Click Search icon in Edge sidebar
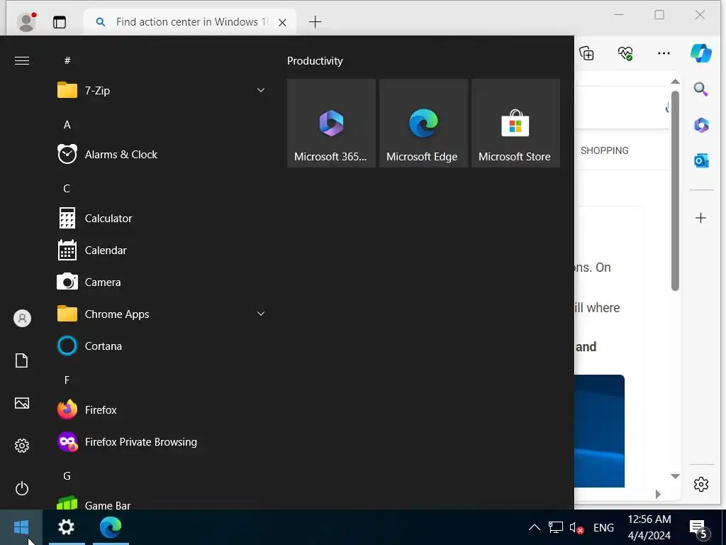Screen dimensions: 726x545 700,89
